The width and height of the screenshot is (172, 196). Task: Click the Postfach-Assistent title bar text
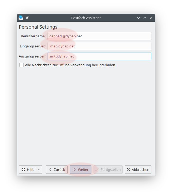[x=86, y=18]
